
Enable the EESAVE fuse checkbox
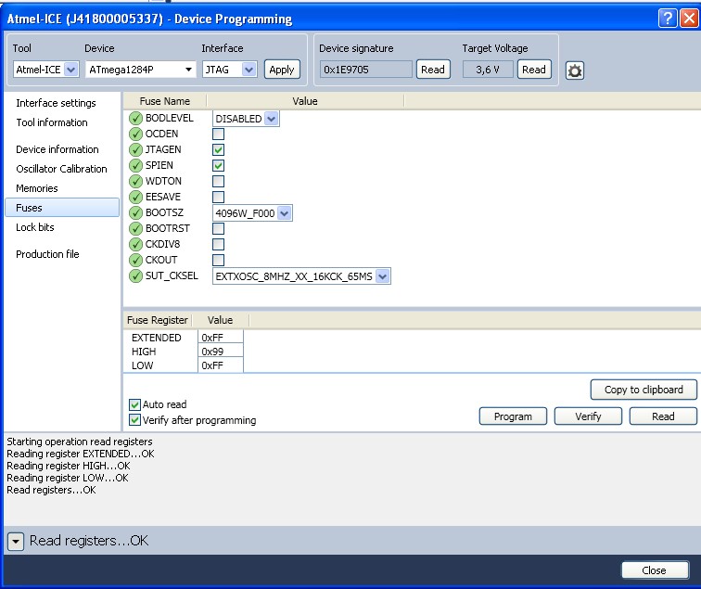218,198
